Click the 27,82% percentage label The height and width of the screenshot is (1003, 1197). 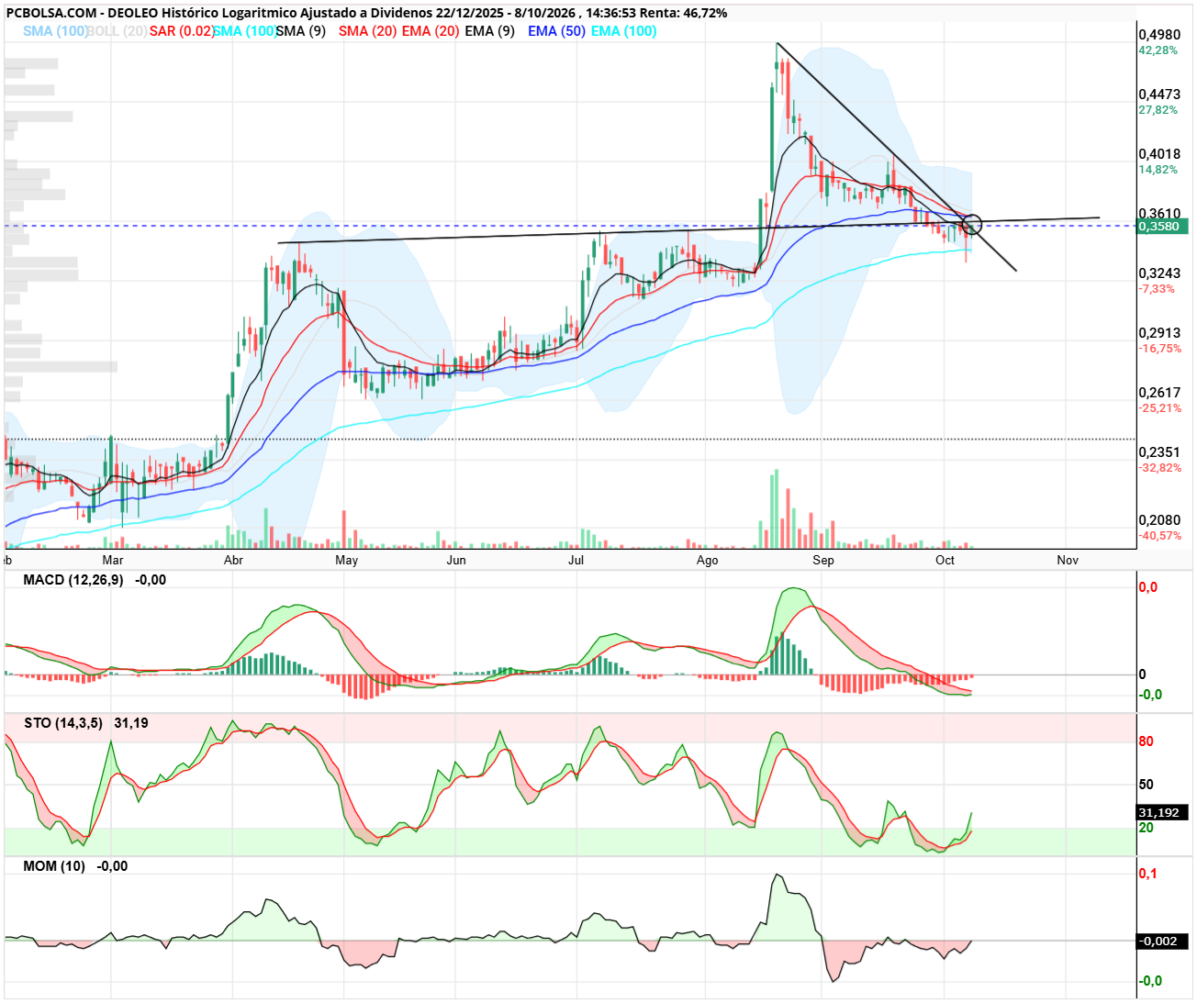[x=1158, y=110]
